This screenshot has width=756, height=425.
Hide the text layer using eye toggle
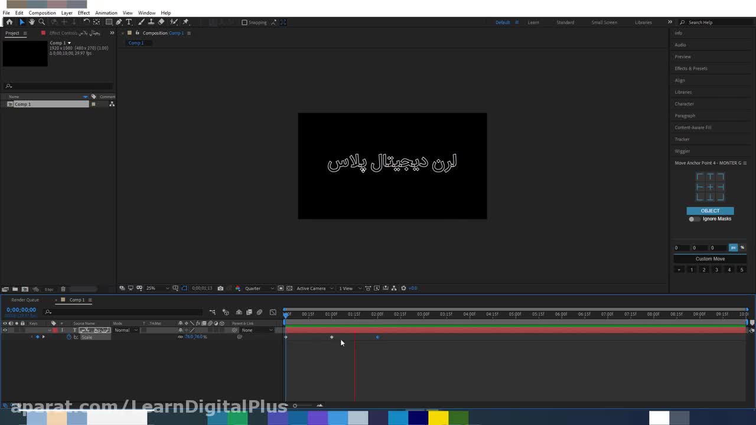coord(5,330)
